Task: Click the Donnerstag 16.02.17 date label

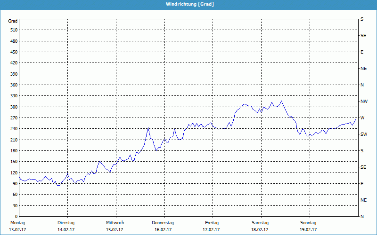Action: [x=163, y=226]
